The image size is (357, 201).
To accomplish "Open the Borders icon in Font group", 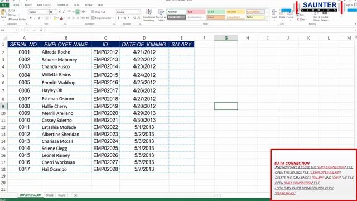I will [46, 18].
